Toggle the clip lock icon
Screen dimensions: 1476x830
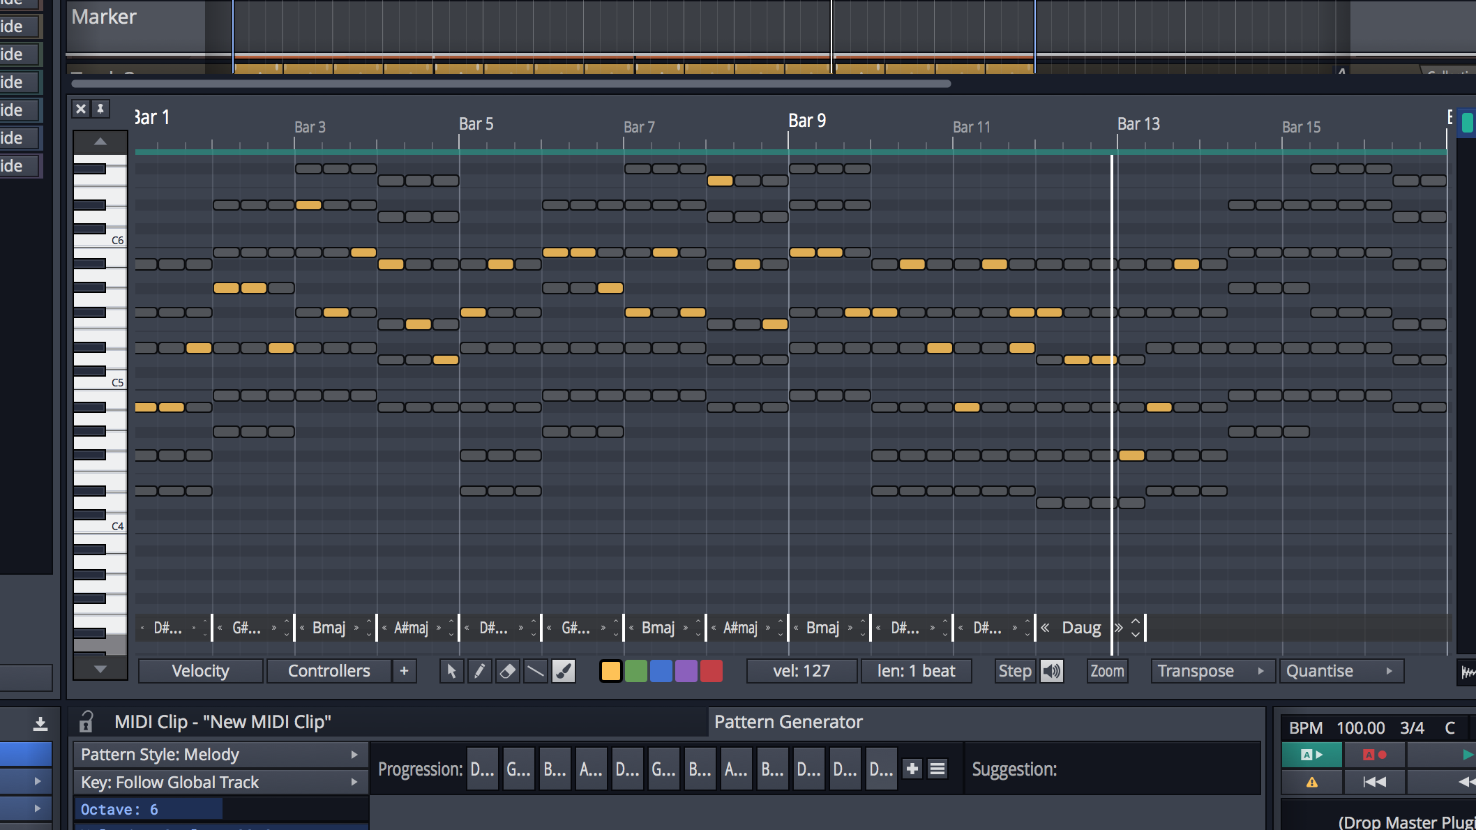coord(86,722)
